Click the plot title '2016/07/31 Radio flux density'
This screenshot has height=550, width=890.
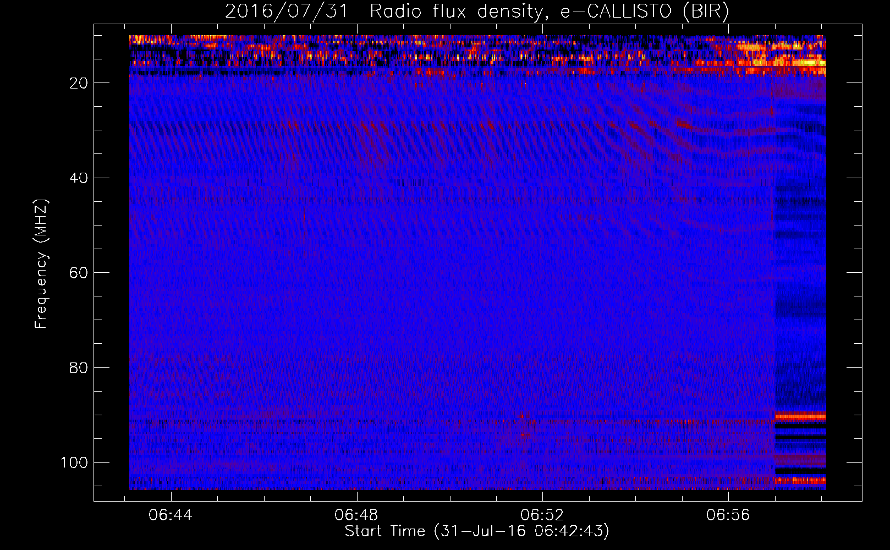pos(477,12)
